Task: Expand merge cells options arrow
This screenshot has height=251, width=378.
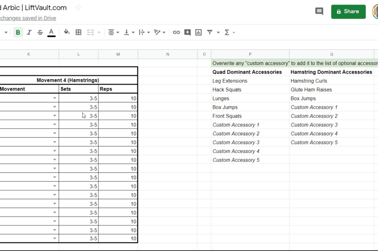Action: point(99,32)
